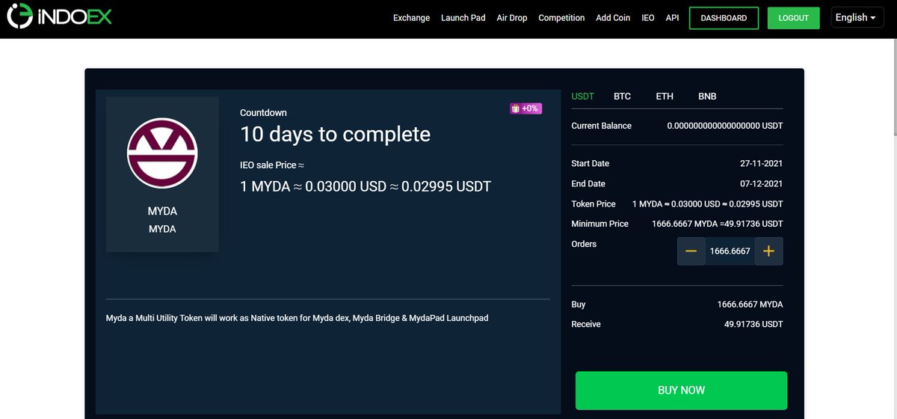Click the gift bonus +0% badge
Screen dimensions: 897x419
click(x=525, y=108)
